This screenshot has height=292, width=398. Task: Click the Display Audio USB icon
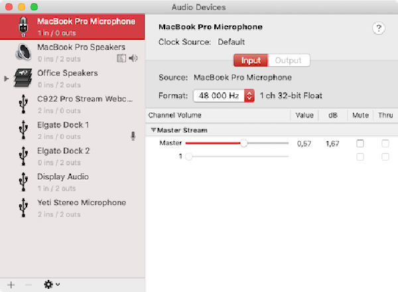[x=23, y=182]
